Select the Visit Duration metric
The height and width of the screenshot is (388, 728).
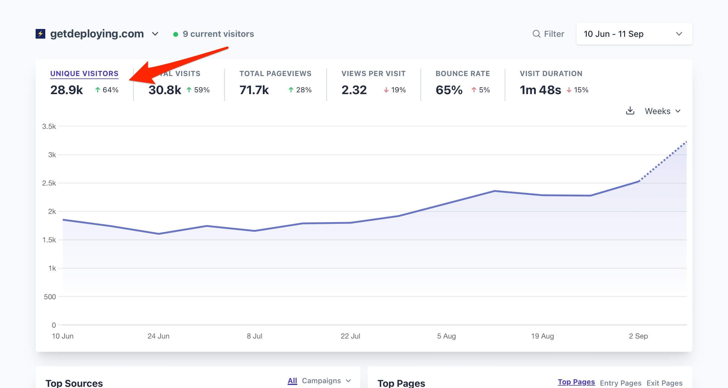click(x=551, y=74)
